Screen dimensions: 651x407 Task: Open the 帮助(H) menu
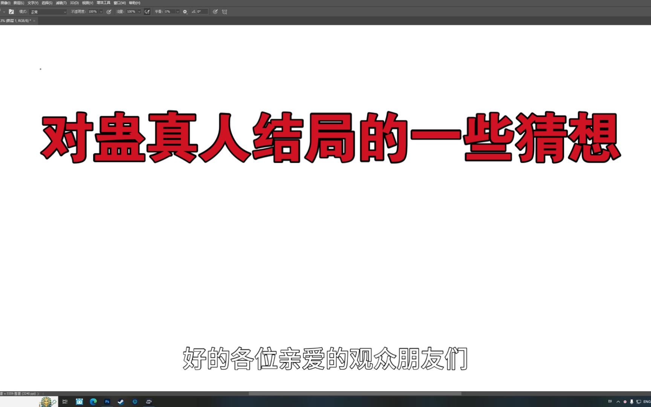pos(134,3)
